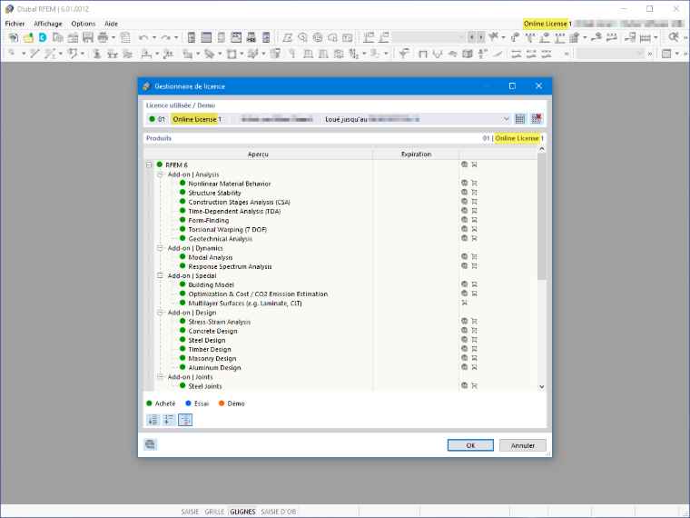
Task: Click the OK button
Action: (470, 445)
